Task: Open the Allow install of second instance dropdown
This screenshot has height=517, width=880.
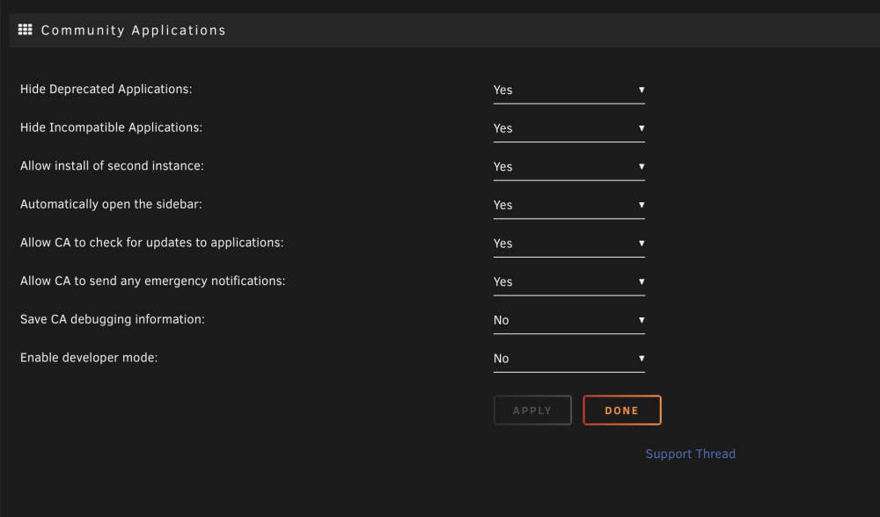Action: (x=569, y=166)
